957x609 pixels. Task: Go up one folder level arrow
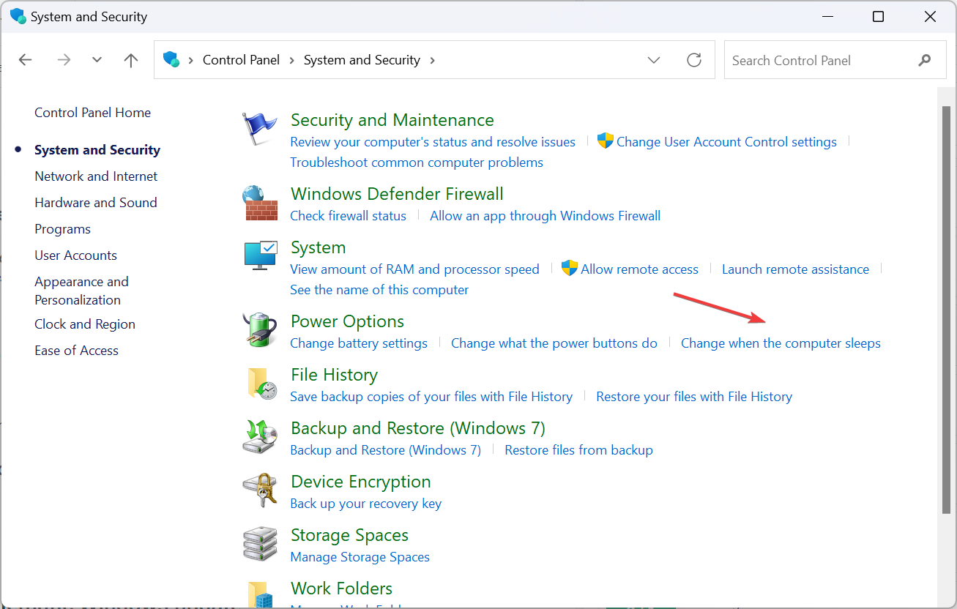tap(131, 60)
